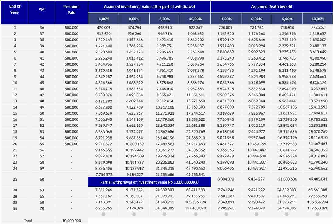Click the partial withdrawal Rp 1.000.000.000 banner
This screenshot has width=333, height=224.
pos(149,182)
